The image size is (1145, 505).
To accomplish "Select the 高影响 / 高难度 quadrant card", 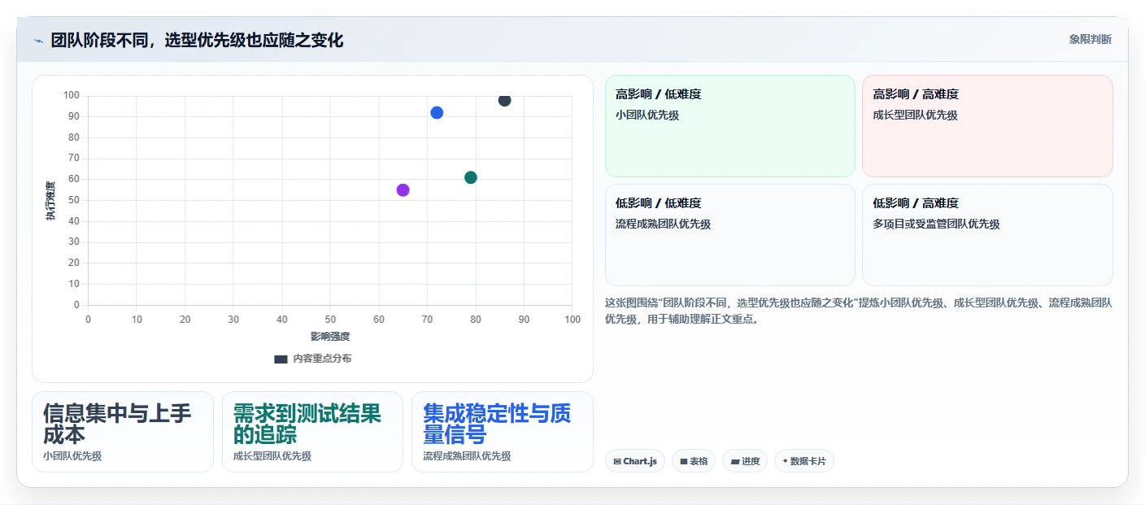I will (987, 126).
